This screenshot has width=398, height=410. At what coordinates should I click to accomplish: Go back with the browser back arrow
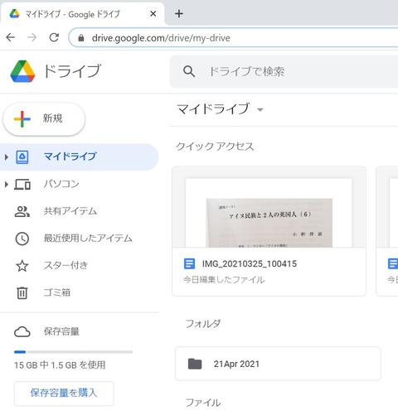point(11,37)
